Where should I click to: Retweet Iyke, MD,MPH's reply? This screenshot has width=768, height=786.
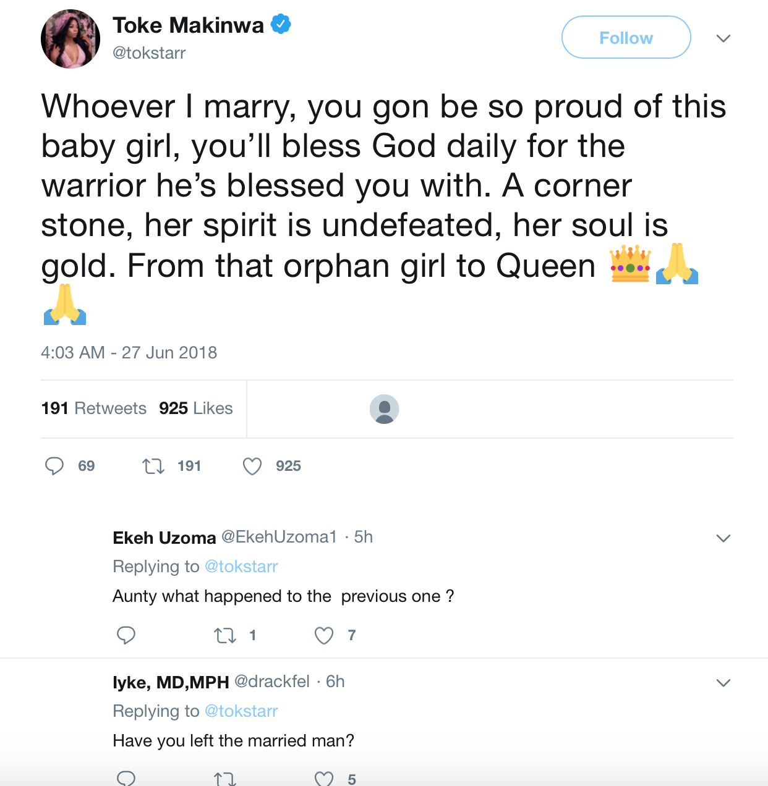(x=224, y=779)
